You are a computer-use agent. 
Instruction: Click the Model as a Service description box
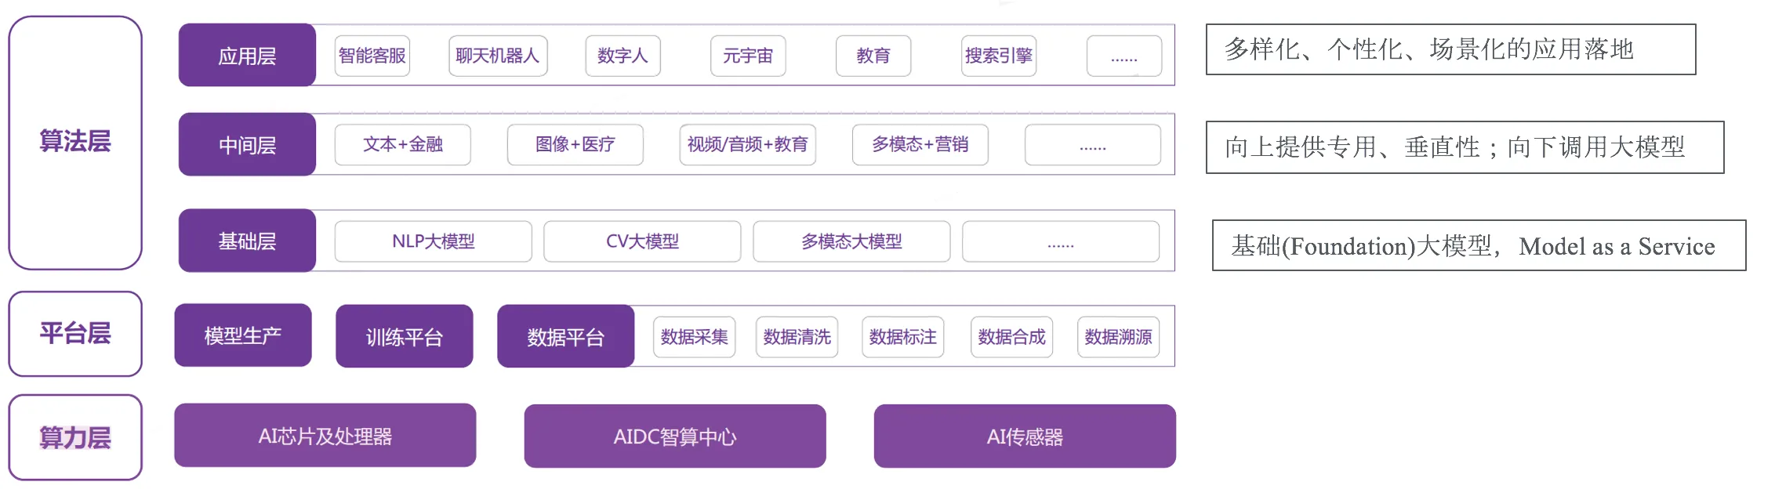click(x=1479, y=246)
